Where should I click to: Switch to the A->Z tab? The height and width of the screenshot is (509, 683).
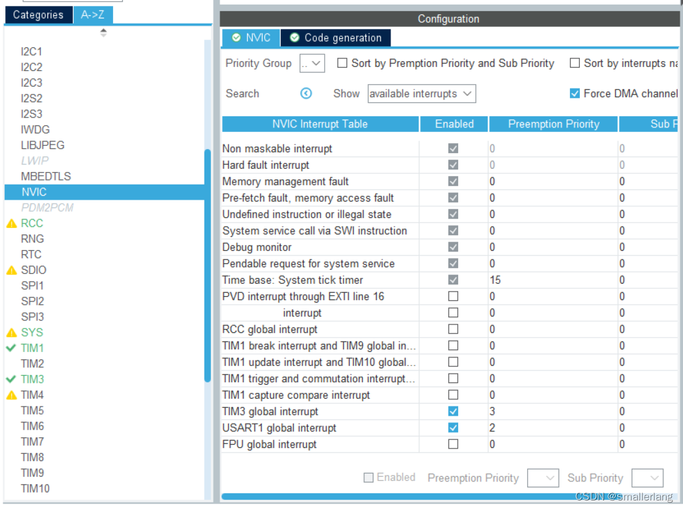(x=93, y=15)
